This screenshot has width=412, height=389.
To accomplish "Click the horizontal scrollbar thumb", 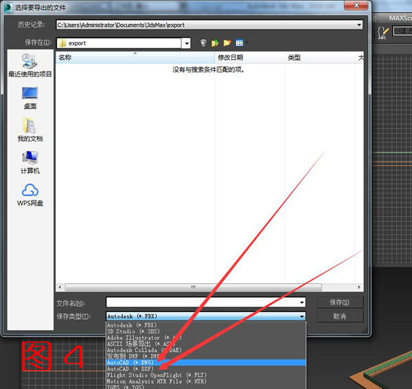I will click(194, 287).
